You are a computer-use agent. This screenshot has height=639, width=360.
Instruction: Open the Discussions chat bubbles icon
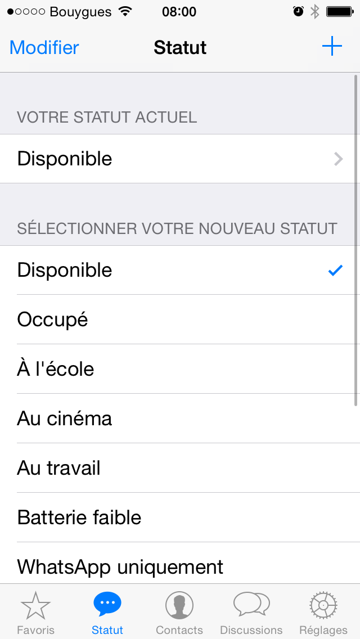point(251,605)
